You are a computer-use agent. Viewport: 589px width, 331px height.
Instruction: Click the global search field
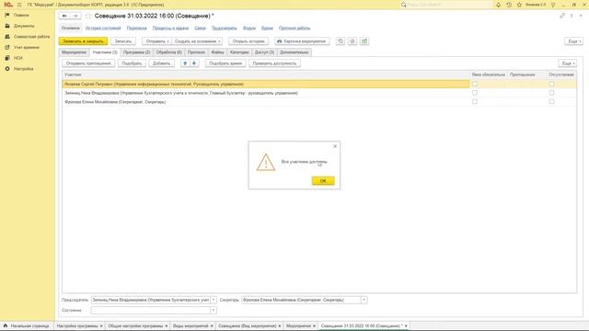(x=449, y=5)
